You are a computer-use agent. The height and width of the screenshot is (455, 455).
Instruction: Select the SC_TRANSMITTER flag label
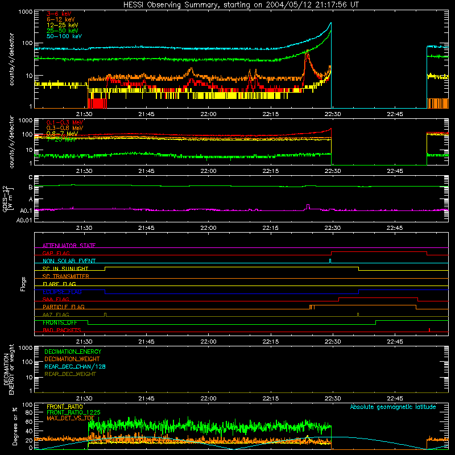66,276
